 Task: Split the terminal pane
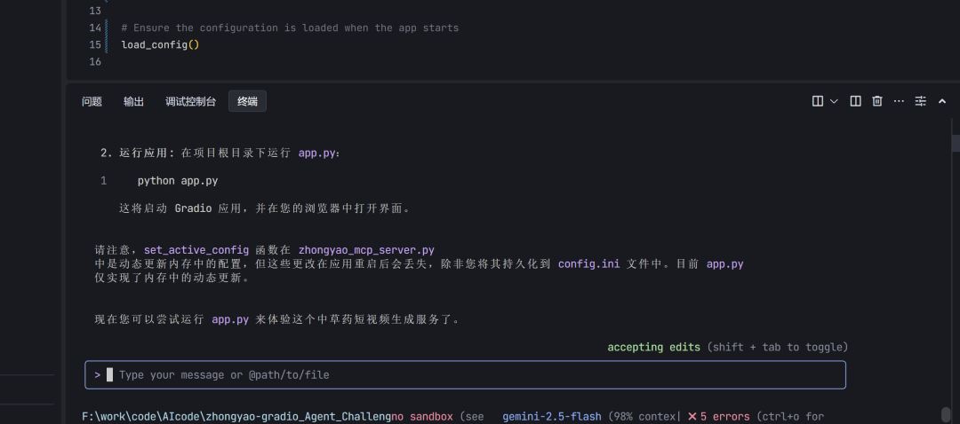855,101
